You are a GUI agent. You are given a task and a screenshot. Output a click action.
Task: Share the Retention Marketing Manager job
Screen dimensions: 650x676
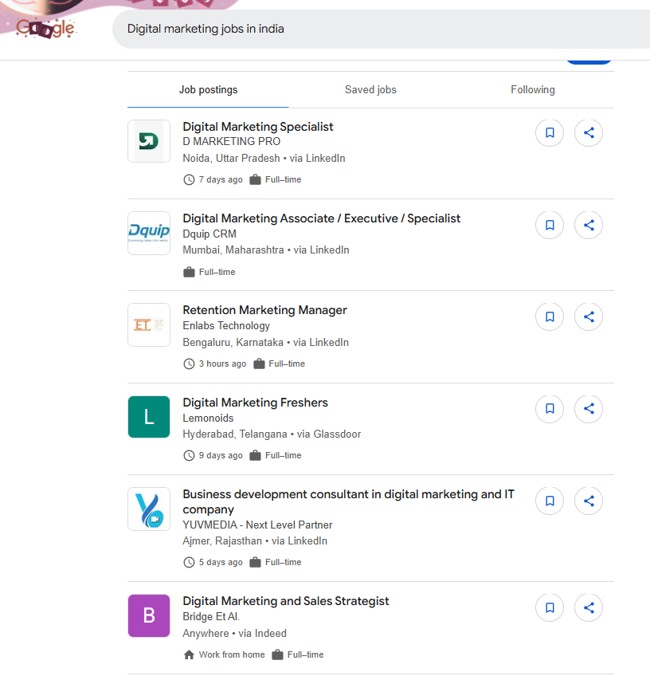click(589, 317)
